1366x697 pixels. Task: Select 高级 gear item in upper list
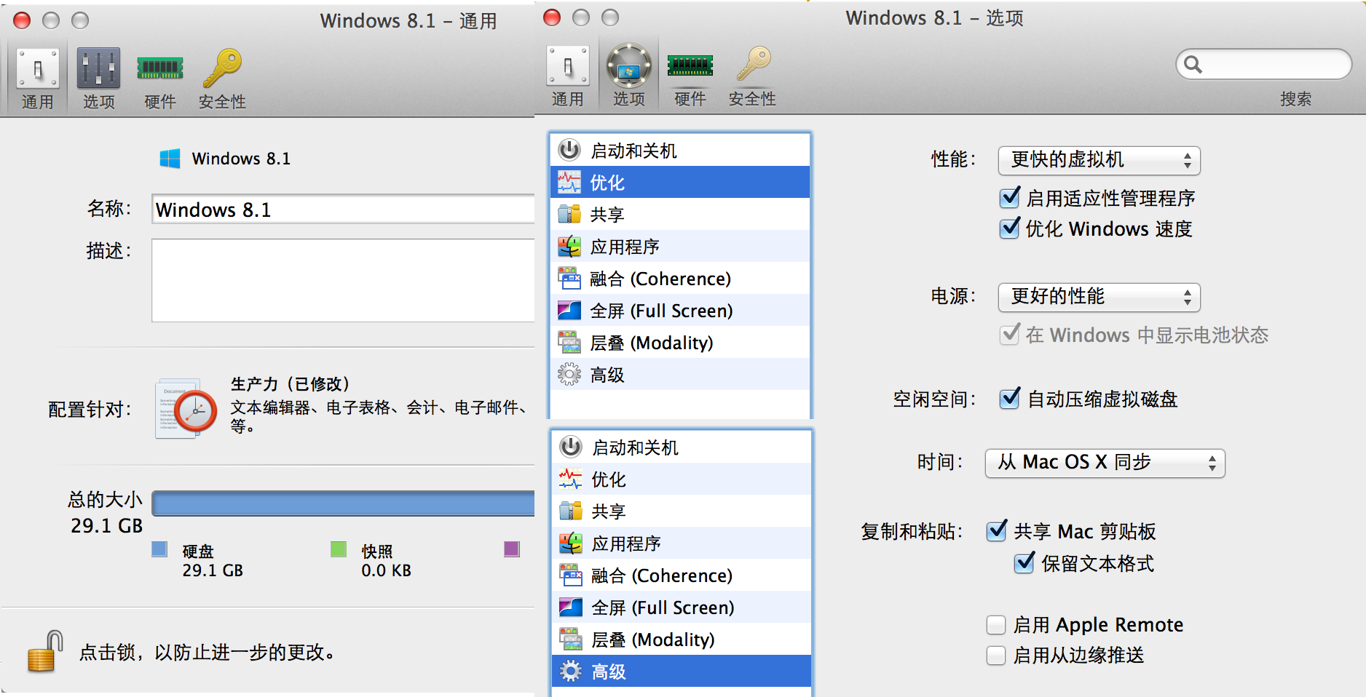[x=680, y=375]
